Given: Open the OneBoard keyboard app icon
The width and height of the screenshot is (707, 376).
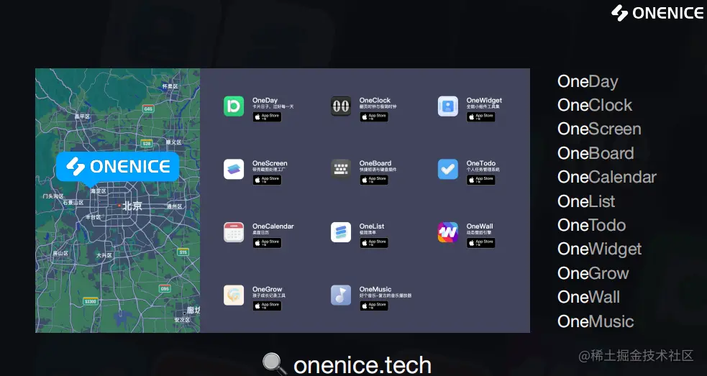Looking at the screenshot, I should click(x=341, y=169).
